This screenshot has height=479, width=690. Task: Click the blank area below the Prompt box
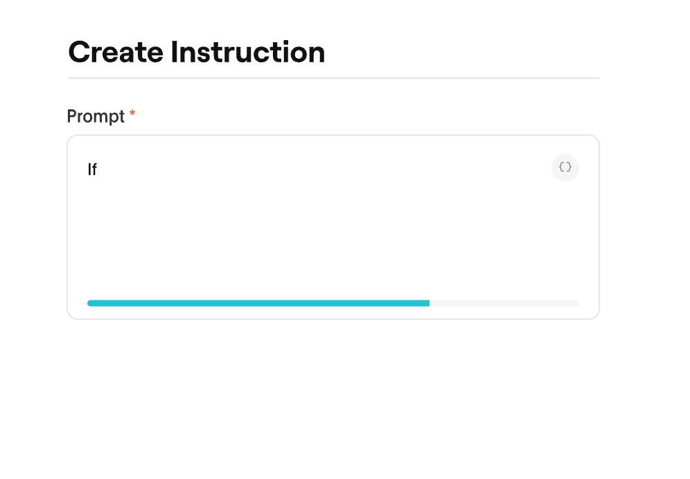333,395
